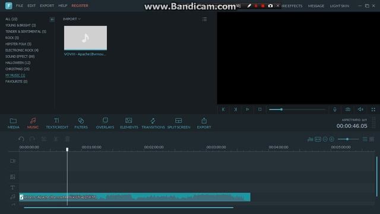Open the ELEMENTS tab
This screenshot has width=380, height=214.
(x=129, y=123)
